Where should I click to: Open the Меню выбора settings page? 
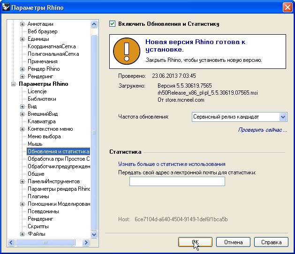pyautogui.click(x=44, y=136)
